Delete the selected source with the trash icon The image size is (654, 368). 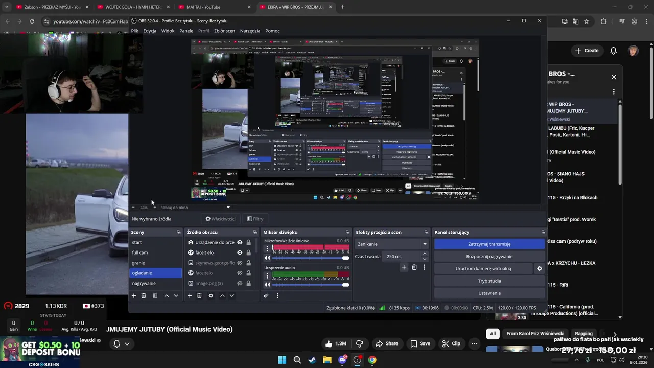pos(199,296)
